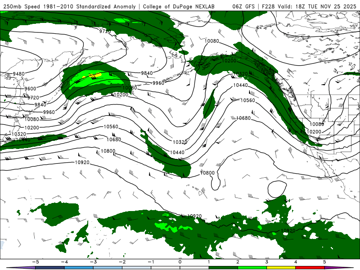Click the yellow peak anomaly patch in the jet streak
Screen dimensions: 360x270
95,75
